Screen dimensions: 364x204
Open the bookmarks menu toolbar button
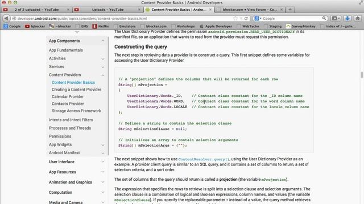336,18
